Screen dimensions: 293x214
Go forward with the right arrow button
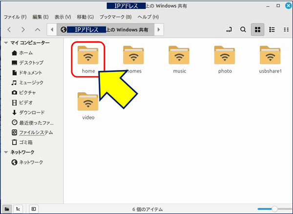(x=23, y=29)
